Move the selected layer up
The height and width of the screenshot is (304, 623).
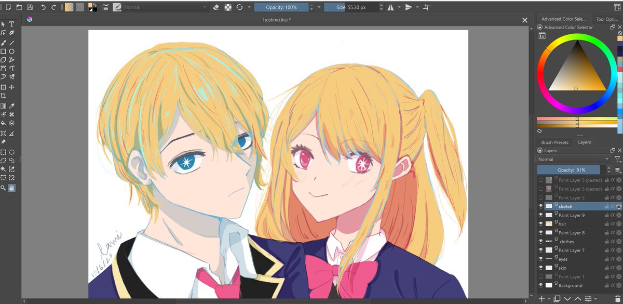[578, 299]
